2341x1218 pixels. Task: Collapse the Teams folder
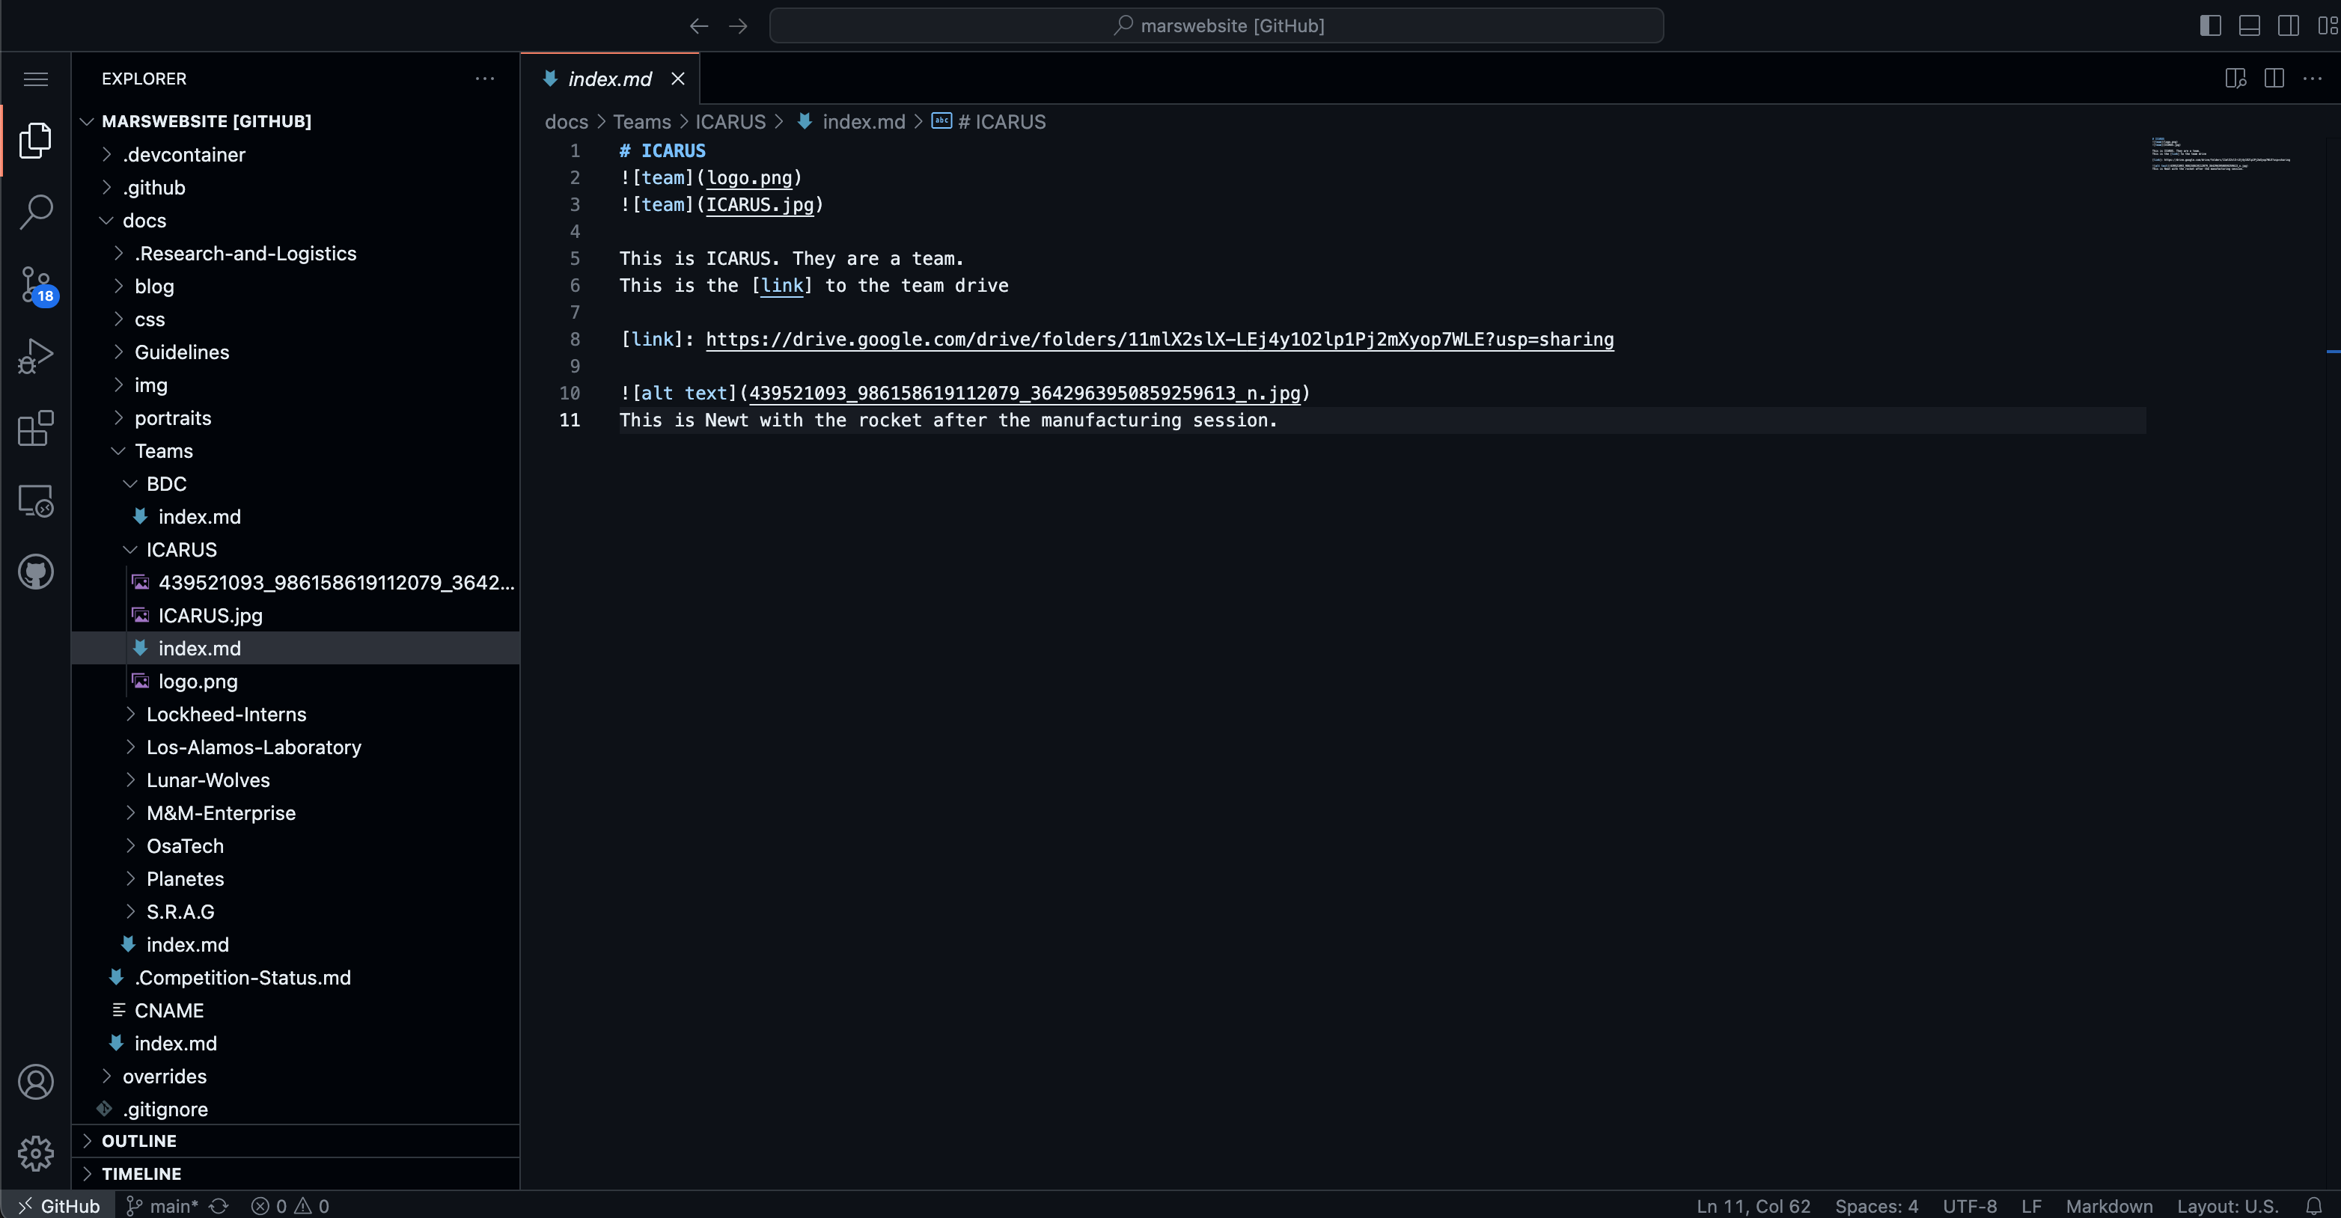pos(296,450)
